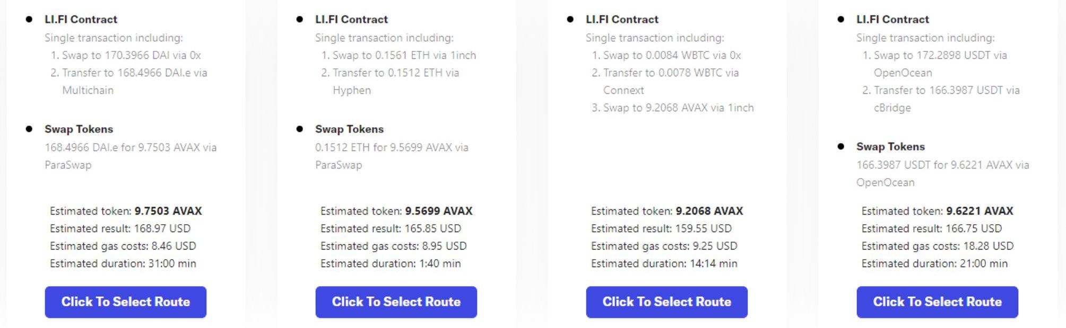Click the estimated token 9.7503 AVAX line
Image resolution: width=1066 pixels, height=328 pixels.
click(x=126, y=211)
